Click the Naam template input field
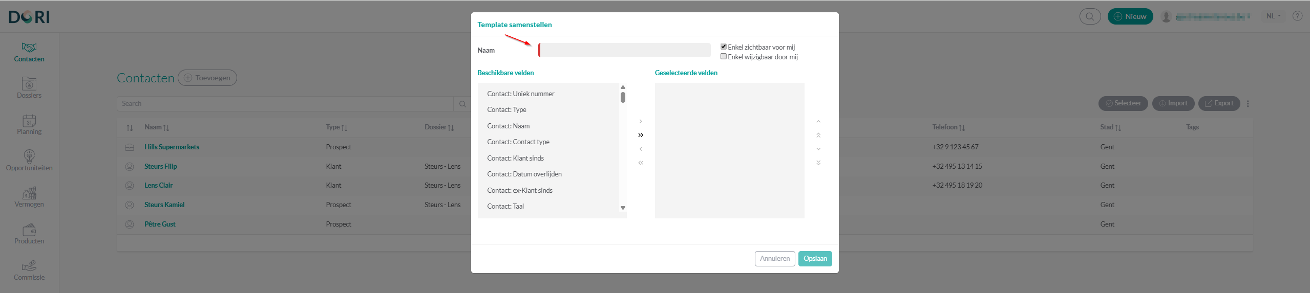 [624, 50]
